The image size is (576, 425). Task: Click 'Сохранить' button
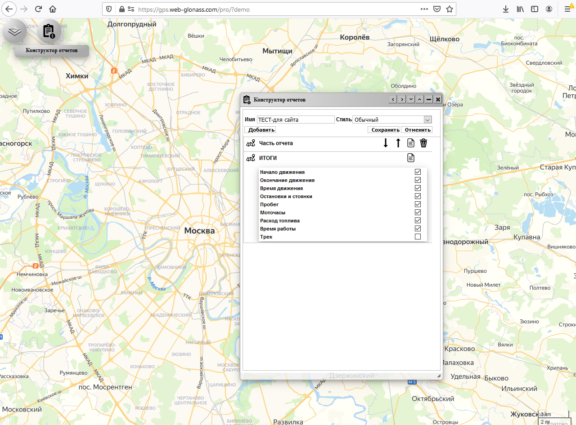pyautogui.click(x=384, y=130)
